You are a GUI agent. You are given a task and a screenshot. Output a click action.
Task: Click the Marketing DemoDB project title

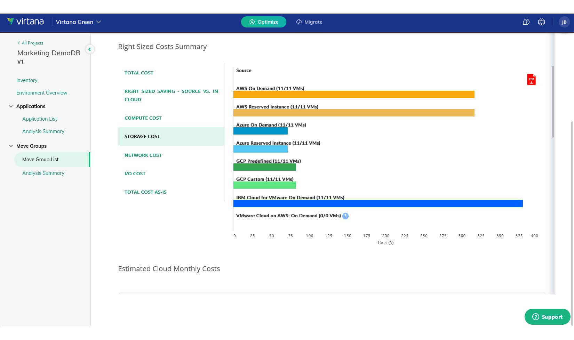(49, 53)
